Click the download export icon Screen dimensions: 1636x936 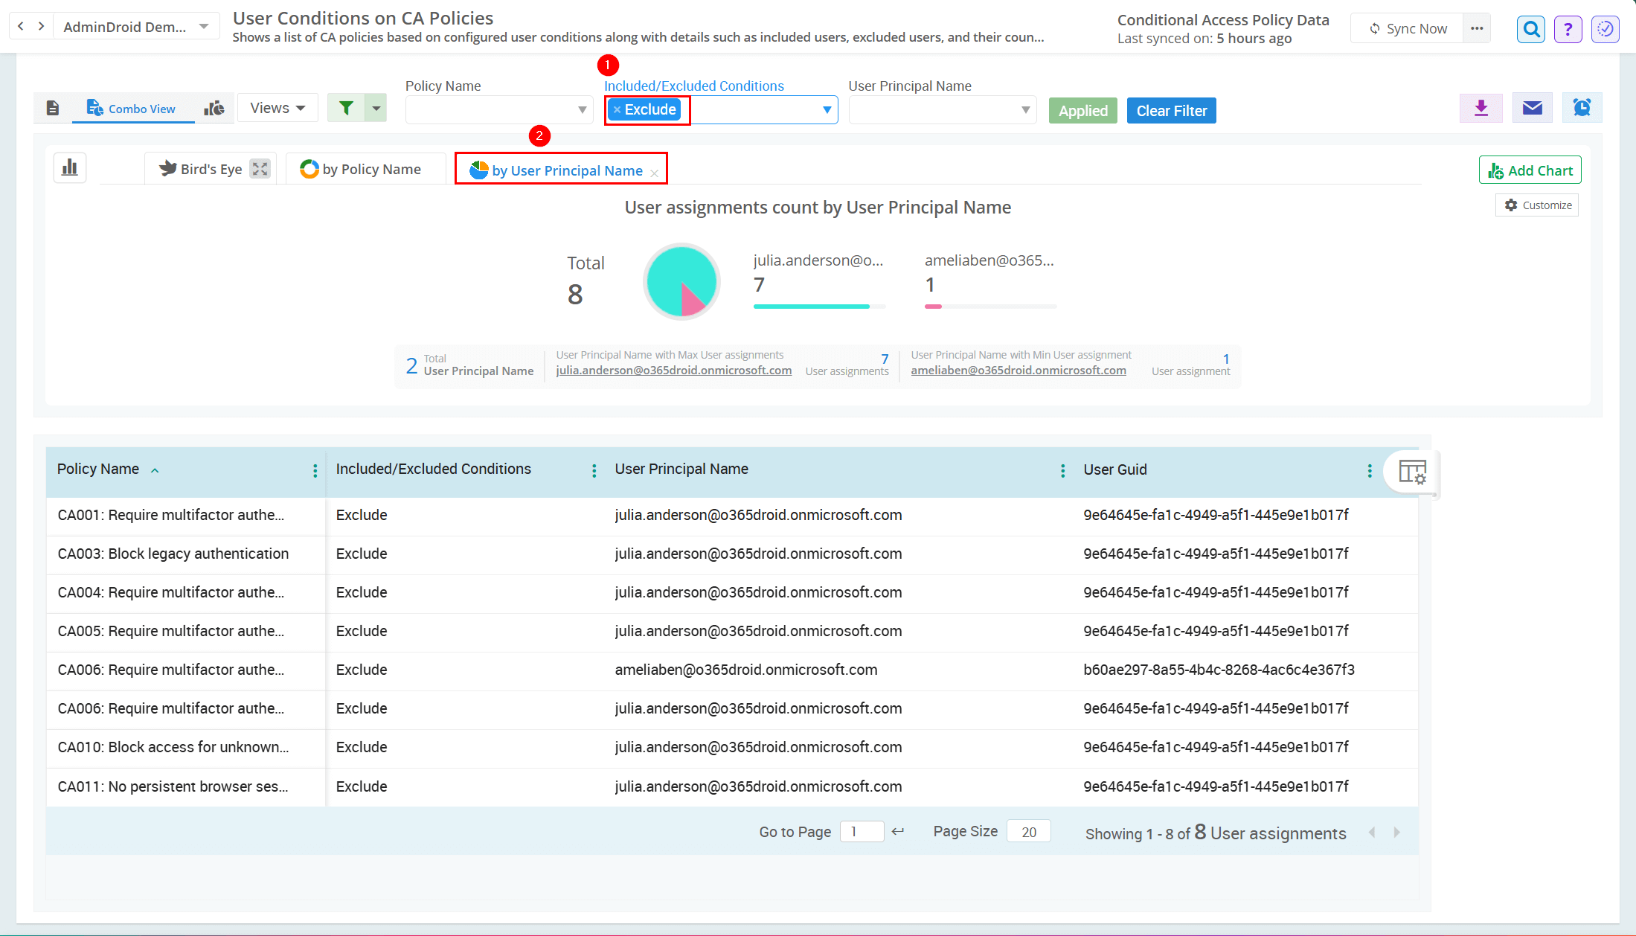coord(1481,109)
